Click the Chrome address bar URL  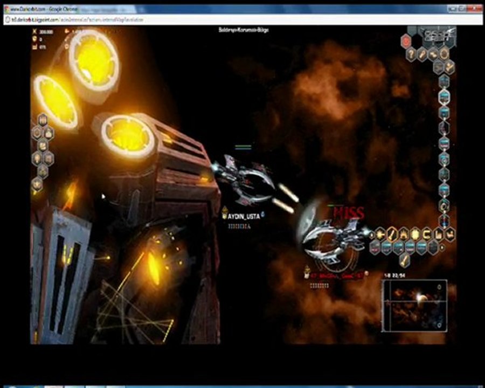click(x=77, y=20)
